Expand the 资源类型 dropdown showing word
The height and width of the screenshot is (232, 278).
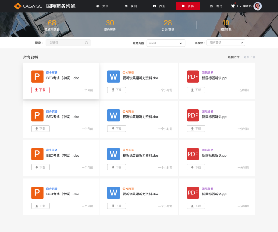pos(165,43)
